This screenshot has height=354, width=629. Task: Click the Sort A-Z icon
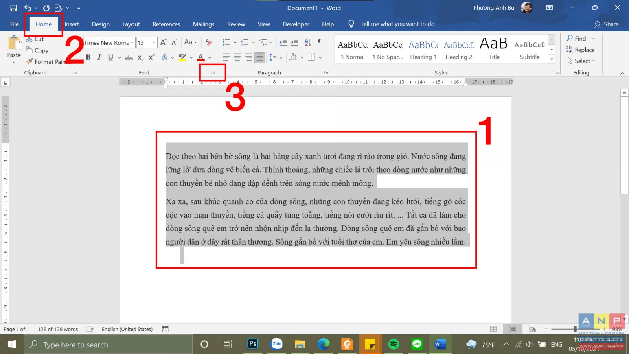point(308,42)
